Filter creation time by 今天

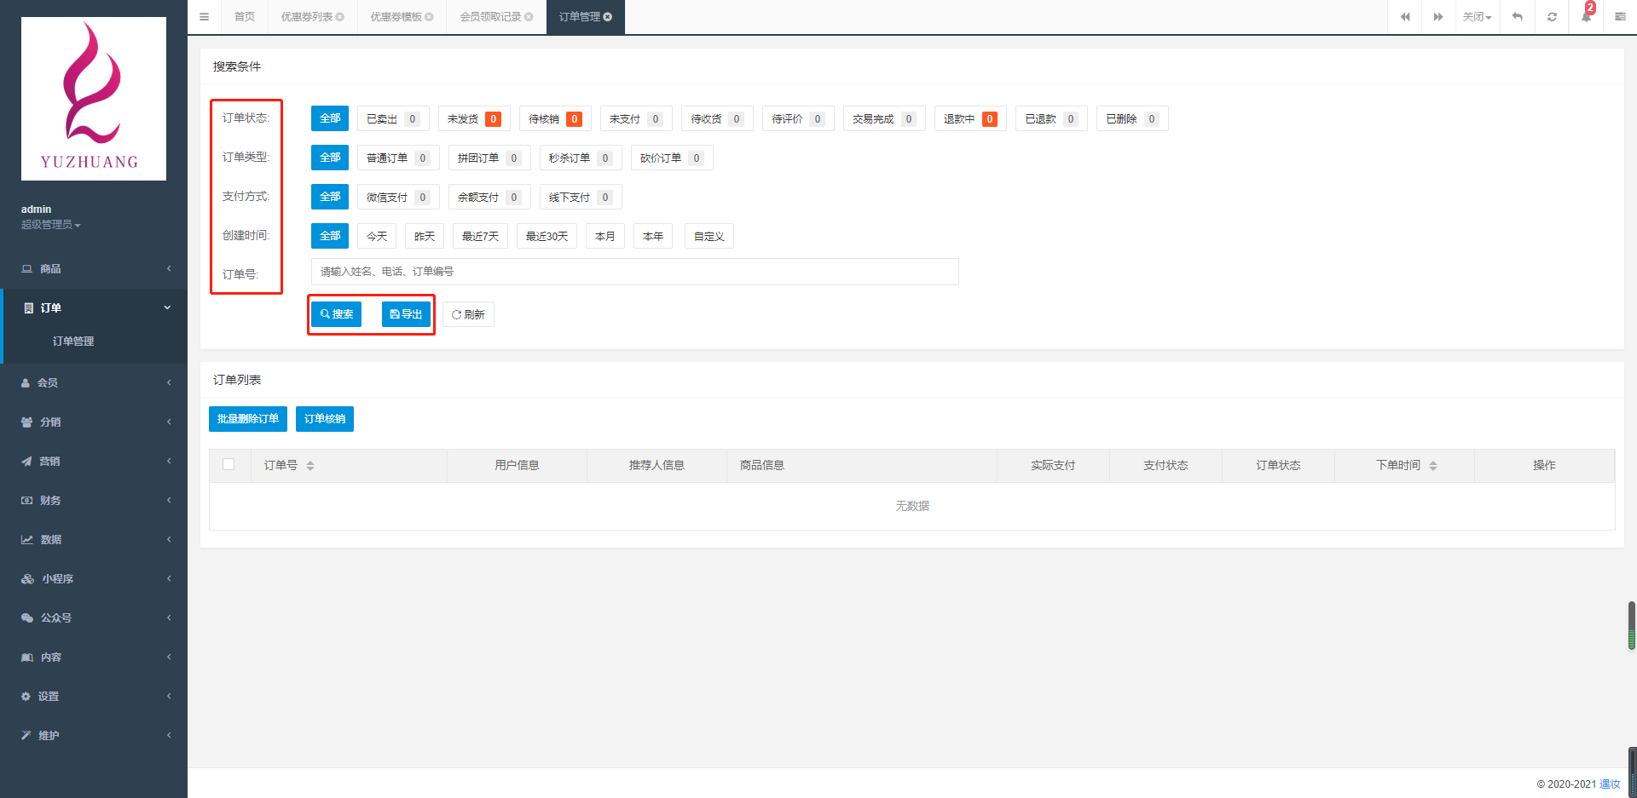pyautogui.click(x=377, y=237)
